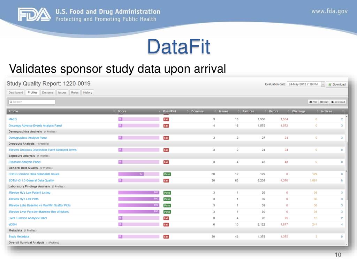The width and height of the screenshot is (357, 267).
Task: Switch to the Dashboard tab
Action: [x=16, y=92]
